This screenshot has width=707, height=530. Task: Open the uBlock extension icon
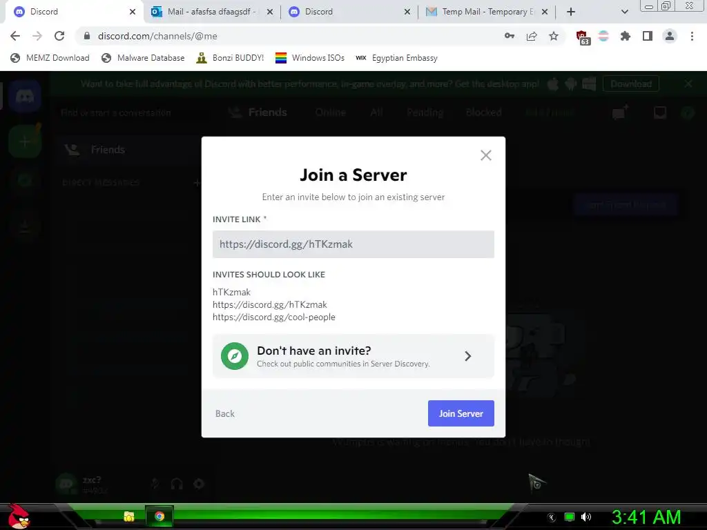coord(582,37)
